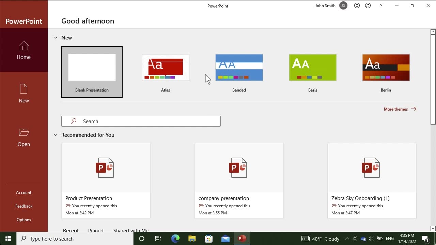The image size is (436, 245).
Task: Open Microsoft Edge from taskbar
Action: [175, 239]
